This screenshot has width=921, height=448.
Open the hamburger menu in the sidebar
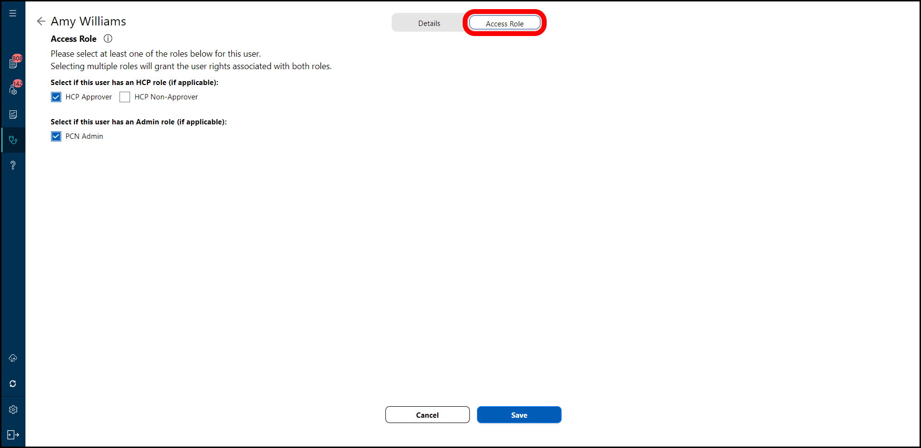point(13,13)
